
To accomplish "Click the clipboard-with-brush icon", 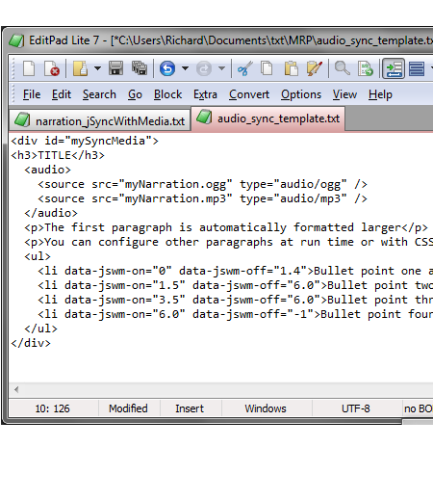I will click(x=315, y=68).
